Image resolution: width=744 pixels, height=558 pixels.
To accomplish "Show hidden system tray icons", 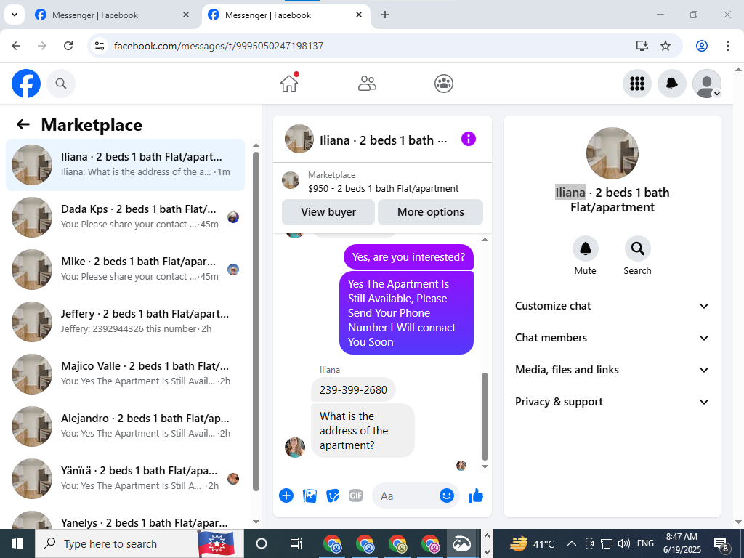I will [572, 543].
